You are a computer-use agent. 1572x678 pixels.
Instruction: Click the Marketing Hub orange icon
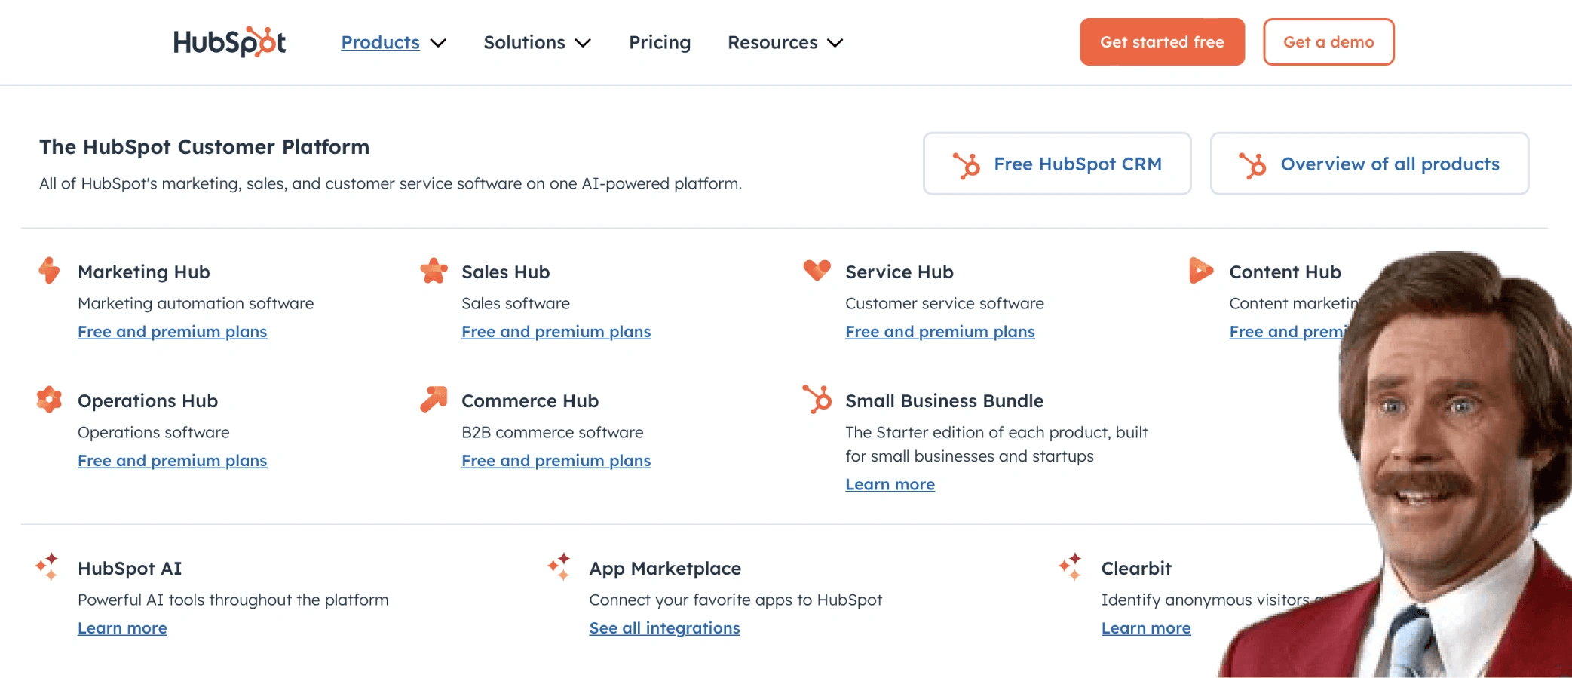click(50, 271)
